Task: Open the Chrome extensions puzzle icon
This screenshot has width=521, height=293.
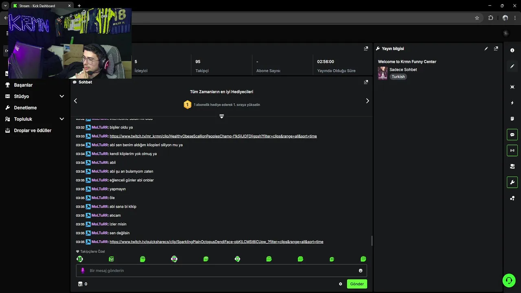Action: click(x=490, y=18)
